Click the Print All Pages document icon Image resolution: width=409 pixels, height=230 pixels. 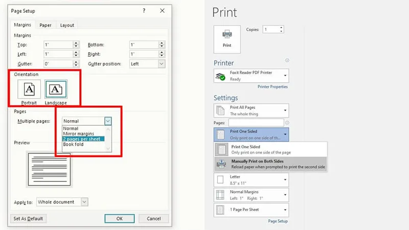(x=220, y=110)
